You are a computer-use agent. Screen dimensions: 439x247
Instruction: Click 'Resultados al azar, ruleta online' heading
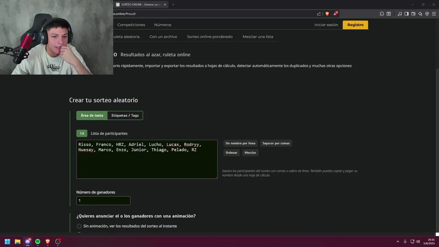click(155, 55)
